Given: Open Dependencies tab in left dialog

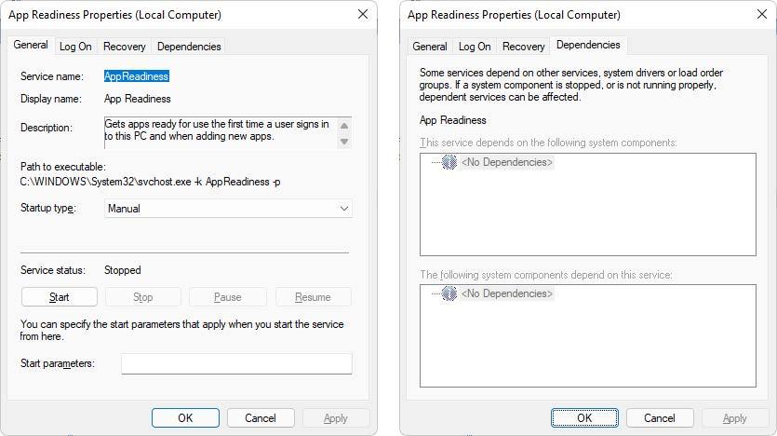Looking at the screenshot, I should pyautogui.click(x=189, y=47).
